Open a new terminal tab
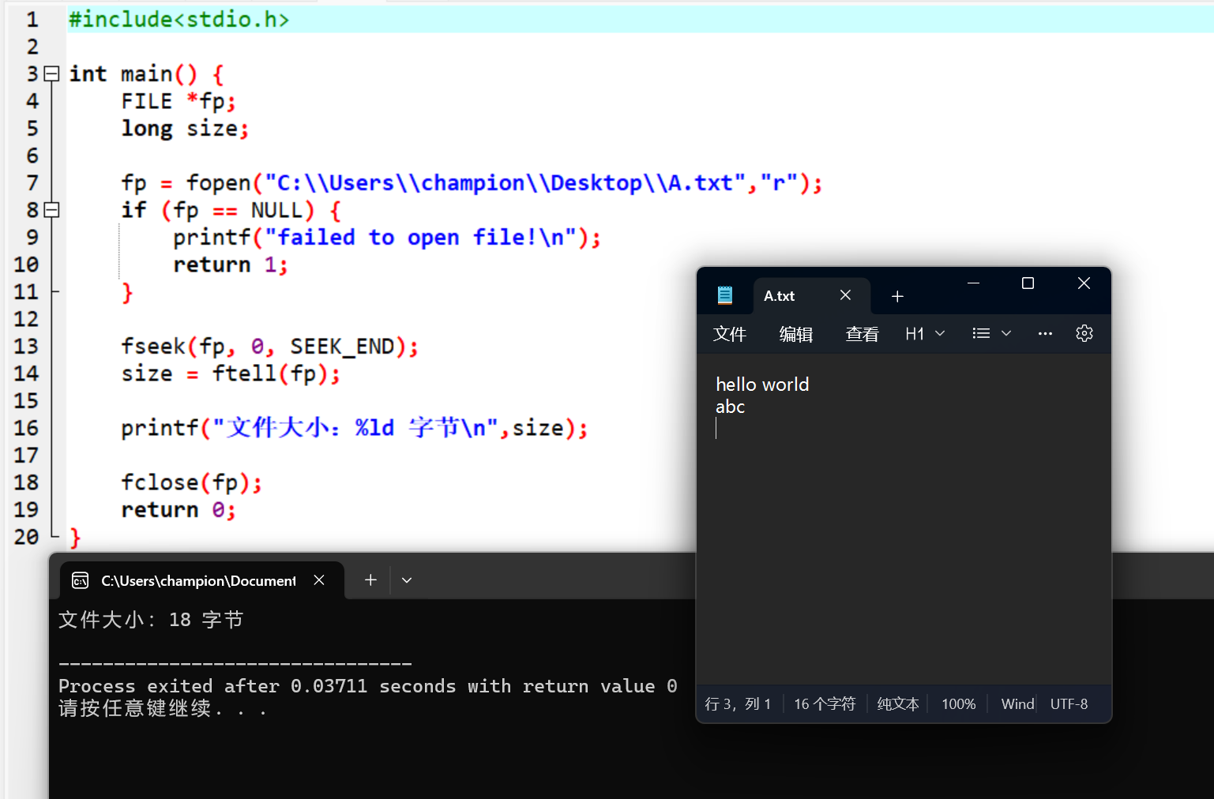 [x=370, y=580]
